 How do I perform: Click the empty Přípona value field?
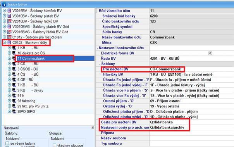point(191,133)
